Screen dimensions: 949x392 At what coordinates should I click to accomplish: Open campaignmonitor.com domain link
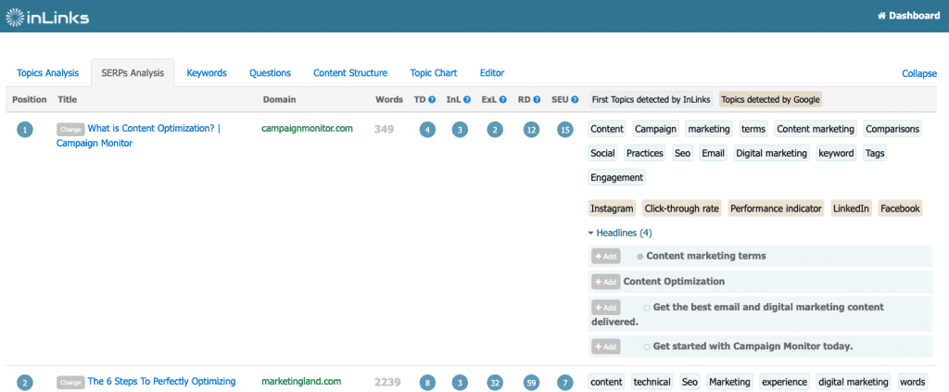pyautogui.click(x=307, y=129)
